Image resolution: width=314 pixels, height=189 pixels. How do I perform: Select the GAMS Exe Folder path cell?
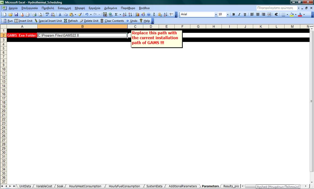pyautogui.click(x=82, y=36)
